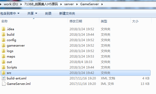Click the out folder icon

[4, 62]
